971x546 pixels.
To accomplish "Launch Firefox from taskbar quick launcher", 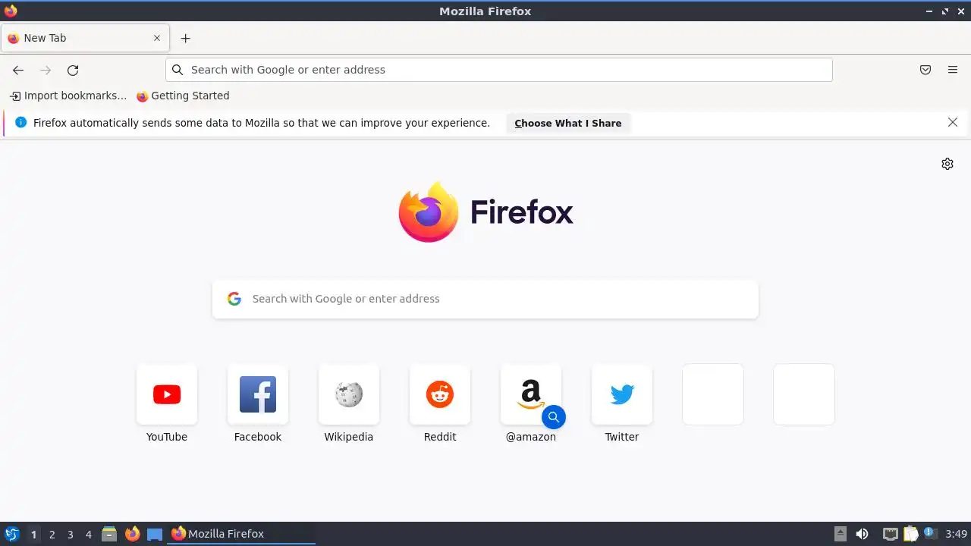I will coord(132,534).
